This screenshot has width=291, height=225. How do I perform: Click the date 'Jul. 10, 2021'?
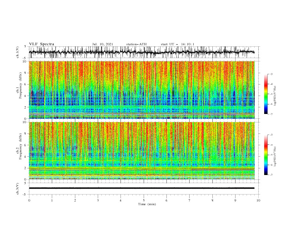[x=103, y=44]
